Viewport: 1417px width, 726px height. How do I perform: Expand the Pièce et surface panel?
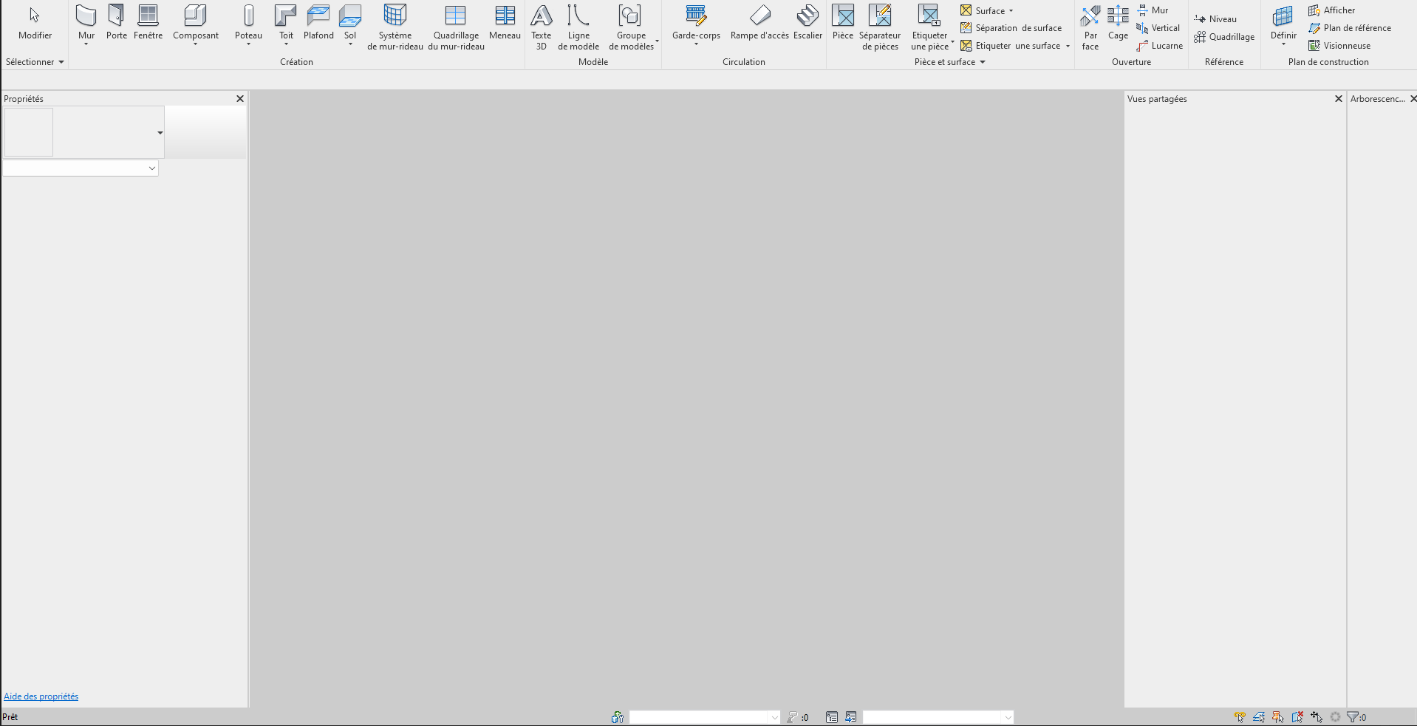click(982, 62)
